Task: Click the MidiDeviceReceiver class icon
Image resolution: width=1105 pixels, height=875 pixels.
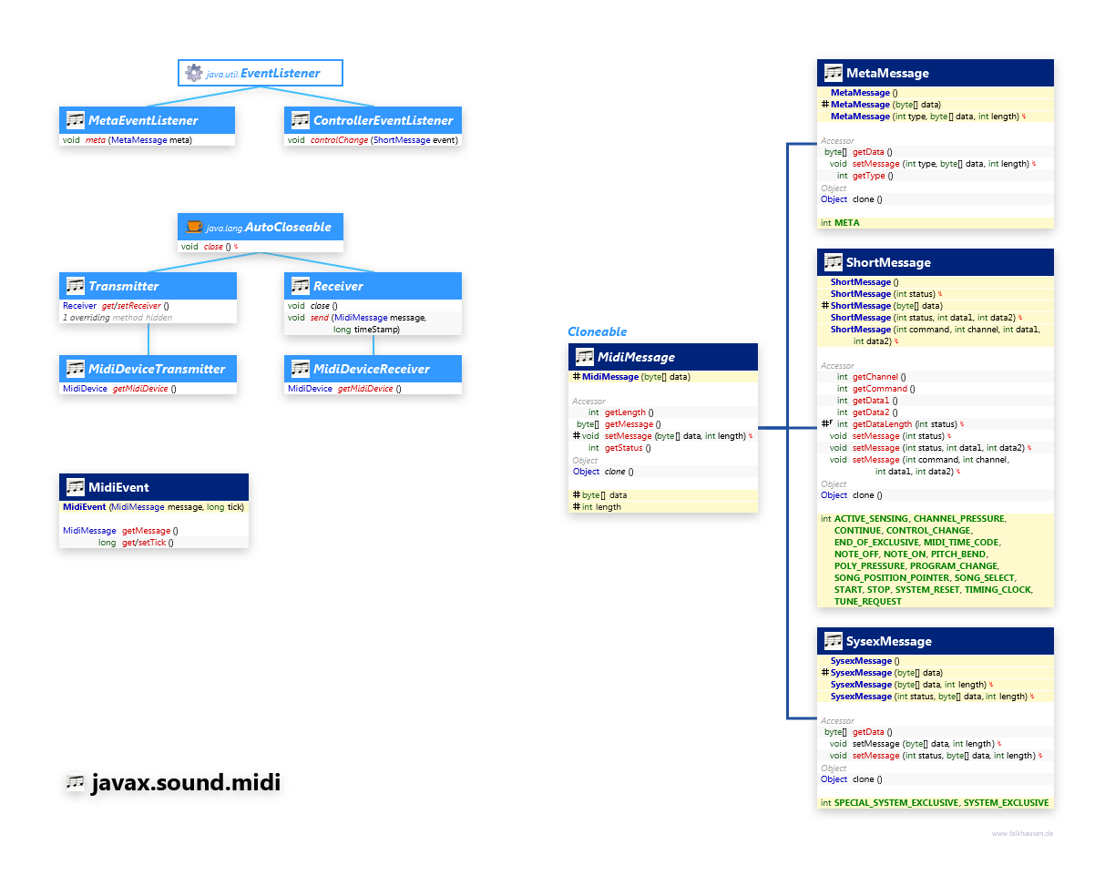Action: pyautogui.click(x=300, y=369)
